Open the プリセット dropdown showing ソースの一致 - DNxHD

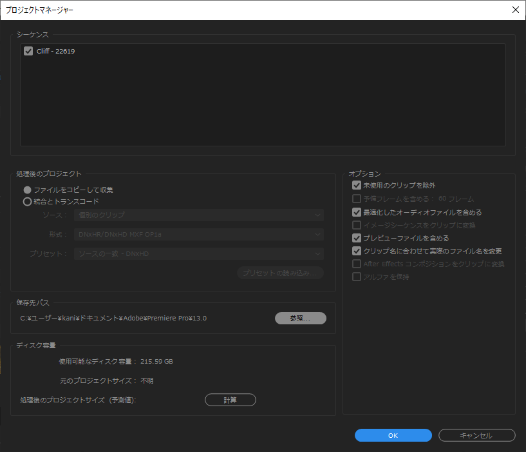pos(198,253)
